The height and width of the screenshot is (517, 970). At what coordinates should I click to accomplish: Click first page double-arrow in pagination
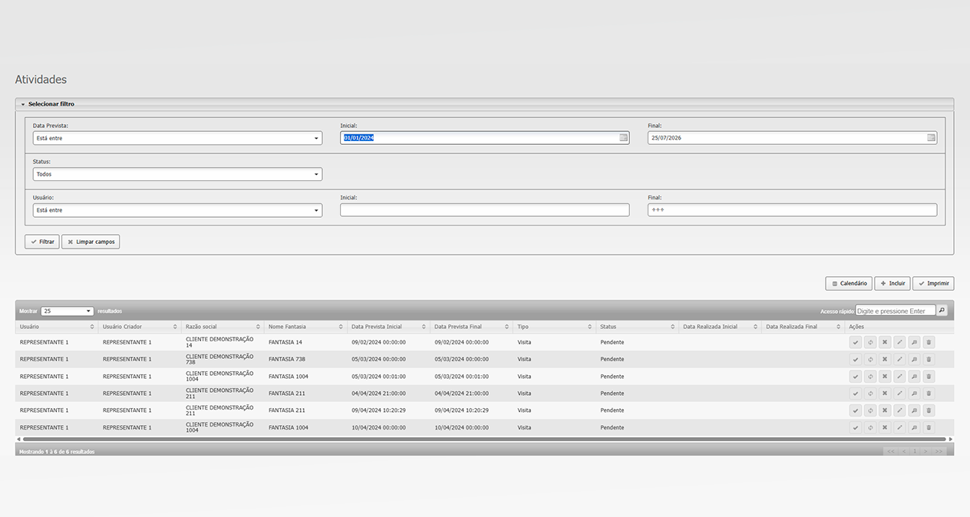(x=891, y=452)
